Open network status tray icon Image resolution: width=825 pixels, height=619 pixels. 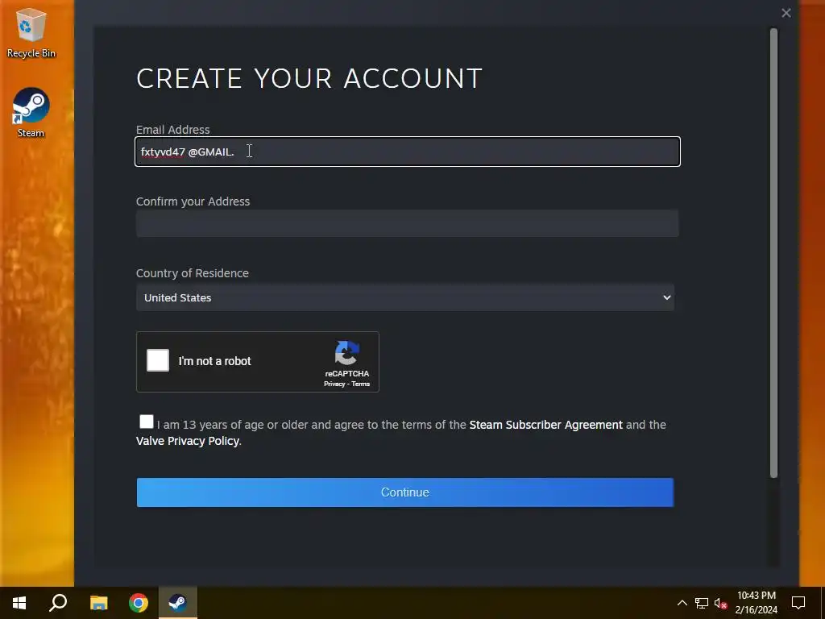pyautogui.click(x=702, y=603)
